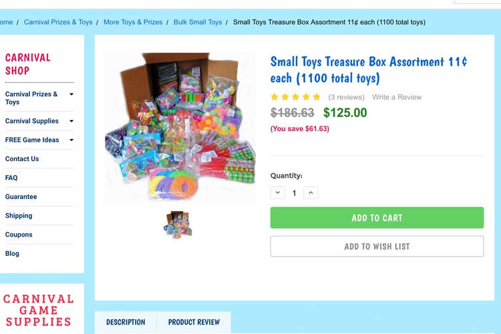Image resolution: width=501 pixels, height=334 pixels.
Task: Click the Carnival Game Supplies banner
Action: pos(38,310)
